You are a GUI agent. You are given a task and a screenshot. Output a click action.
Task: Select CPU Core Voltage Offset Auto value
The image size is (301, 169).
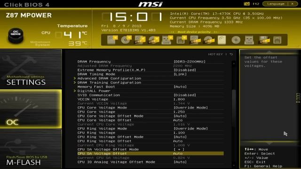[178, 120]
